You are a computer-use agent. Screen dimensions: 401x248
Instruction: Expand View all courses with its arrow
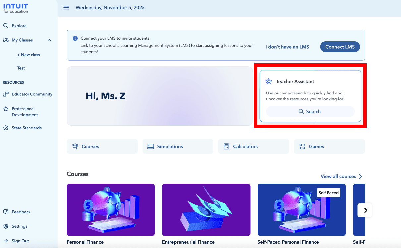[x=361, y=176]
